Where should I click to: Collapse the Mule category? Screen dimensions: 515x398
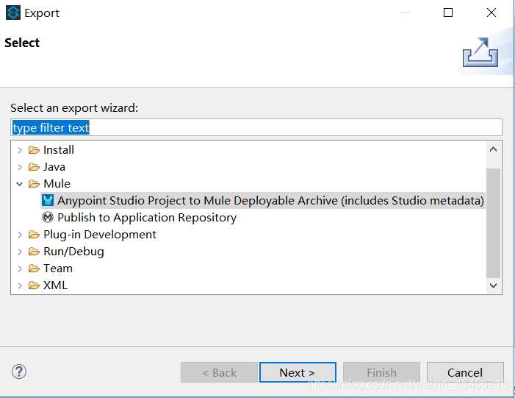pyautogui.click(x=20, y=184)
